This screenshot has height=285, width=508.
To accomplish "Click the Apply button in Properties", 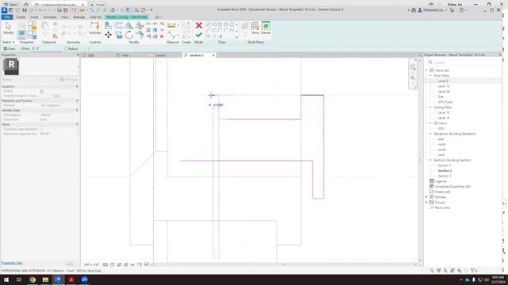I will point(69,264).
